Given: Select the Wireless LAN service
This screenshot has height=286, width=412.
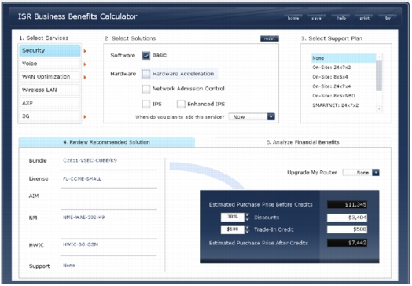Looking at the screenshot, I should (x=50, y=90).
